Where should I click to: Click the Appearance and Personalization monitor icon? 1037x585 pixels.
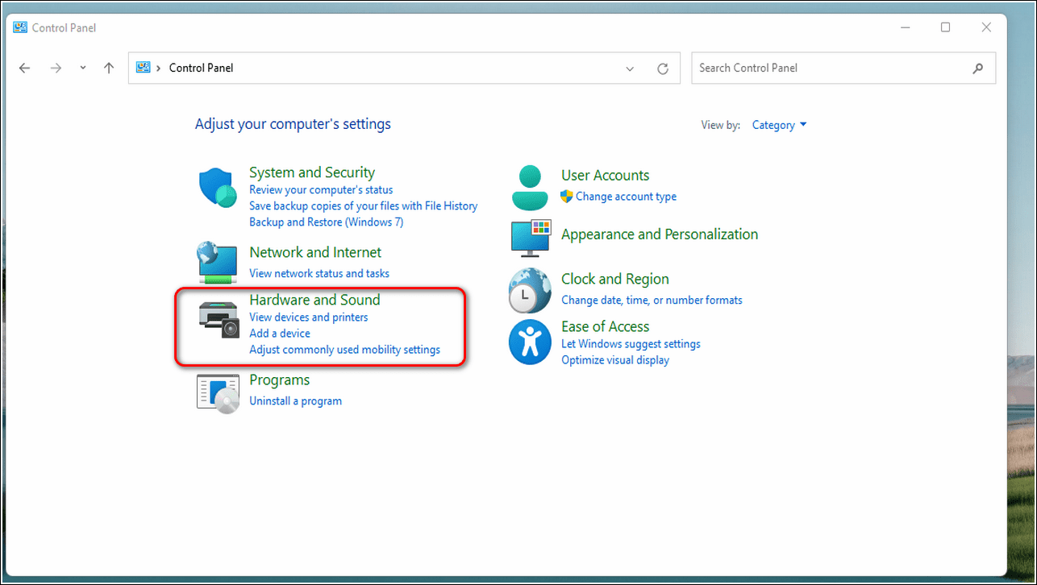pos(530,239)
